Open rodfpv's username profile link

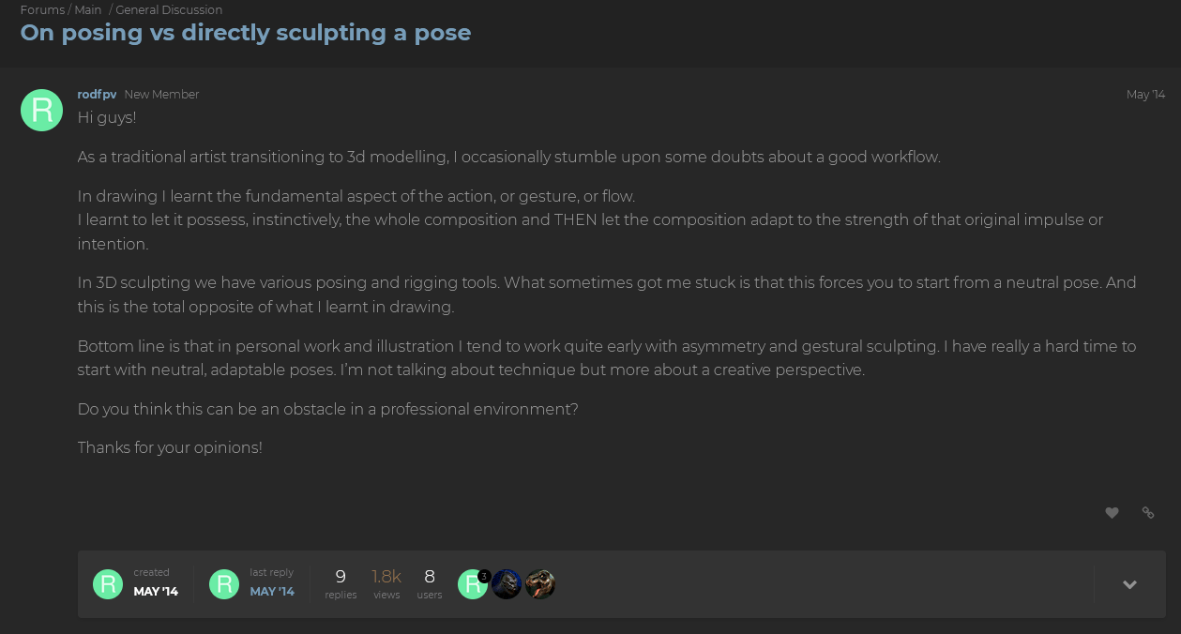point(97,95)
